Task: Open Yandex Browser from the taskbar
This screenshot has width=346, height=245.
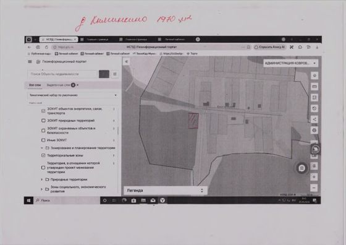Action: click(162, 200)
